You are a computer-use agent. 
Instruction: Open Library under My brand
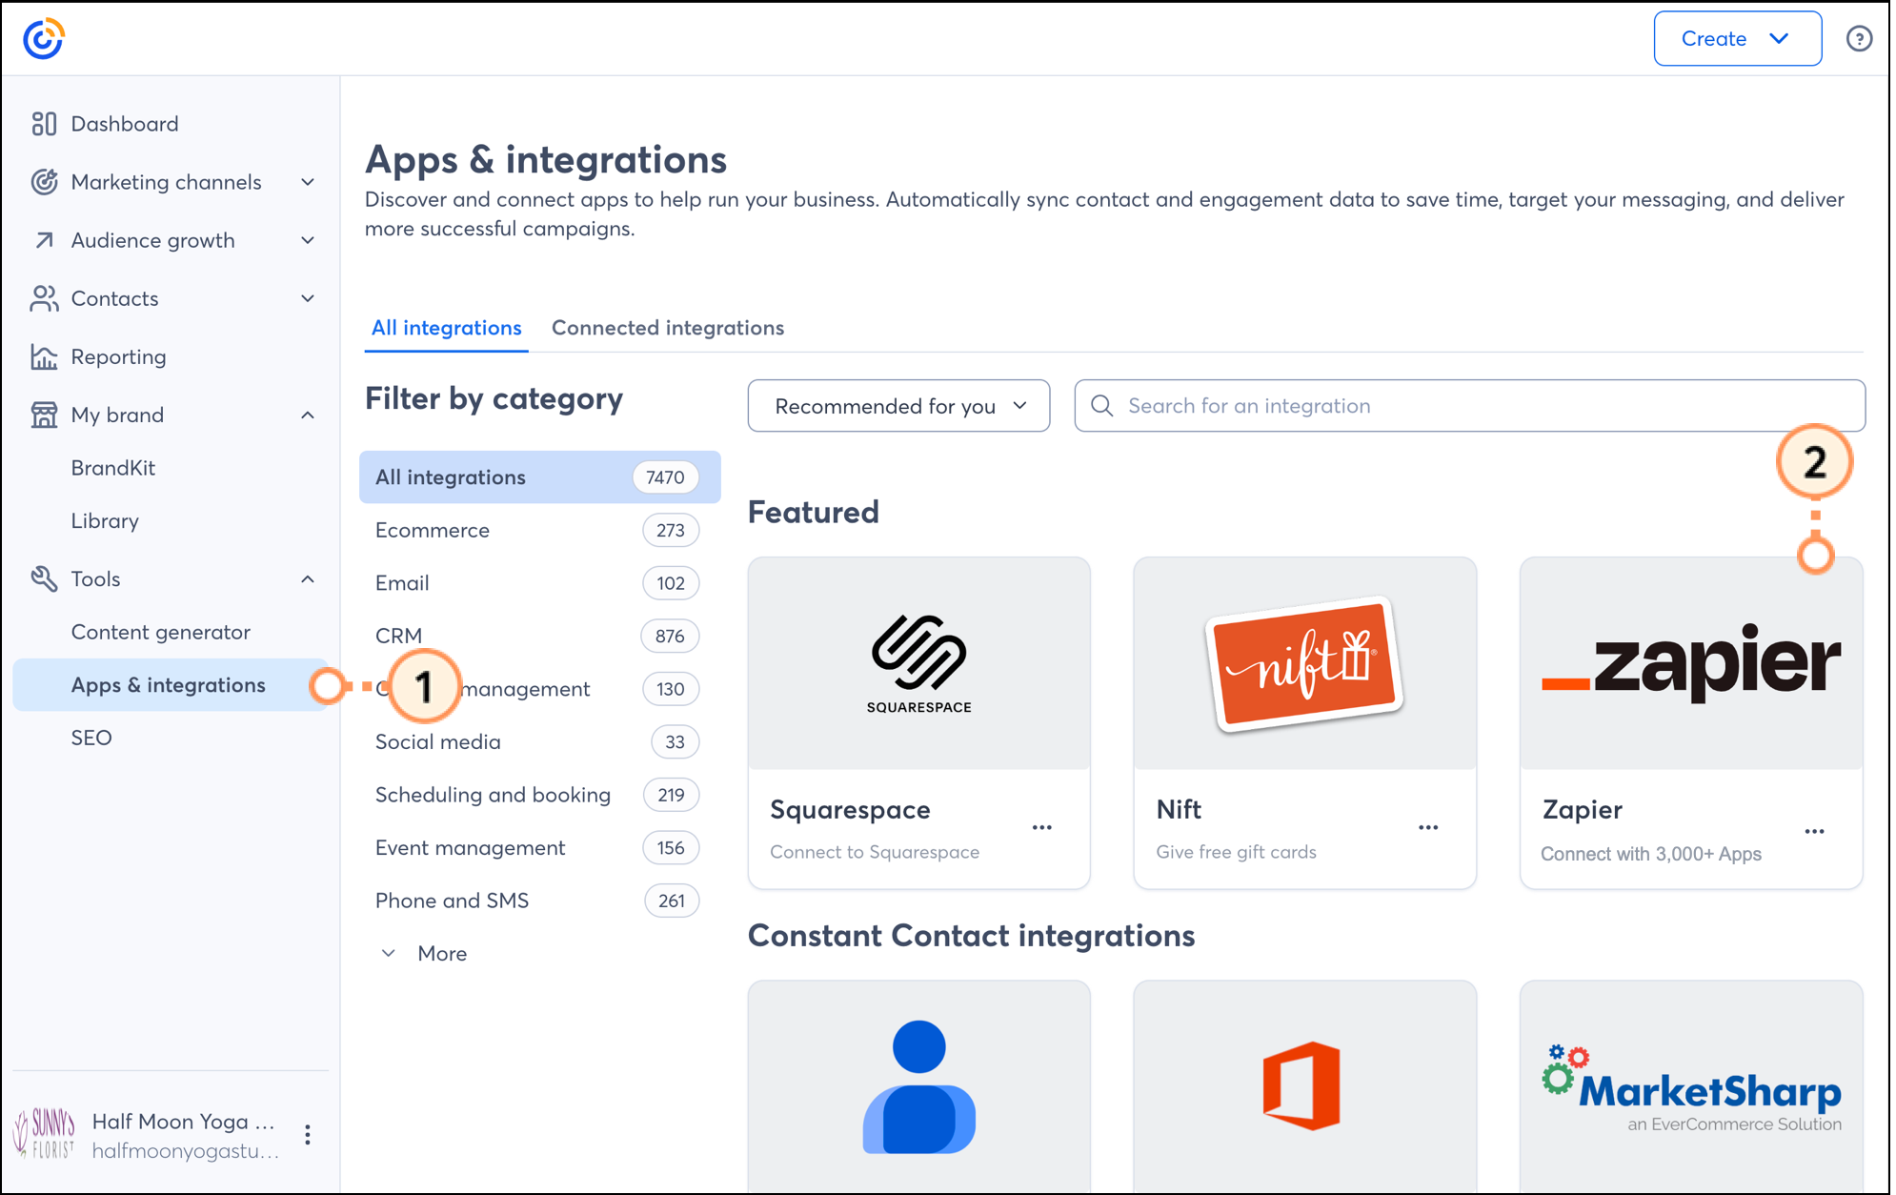[x=105, y=520]
